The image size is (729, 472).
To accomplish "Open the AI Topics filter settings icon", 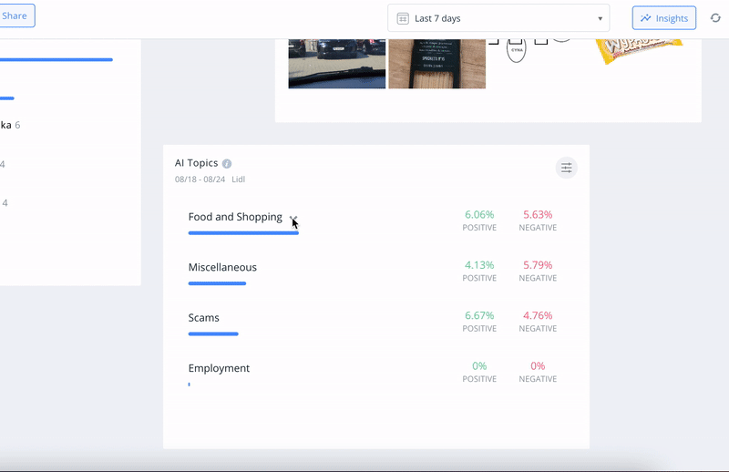I will click(566, 168).
